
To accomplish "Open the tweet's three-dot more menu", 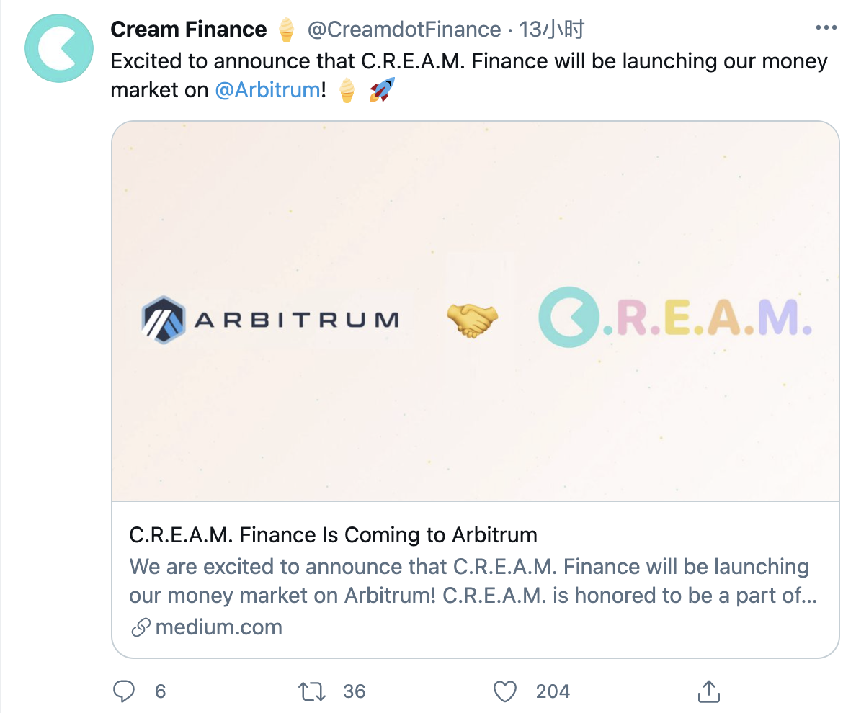I will 826,28.
